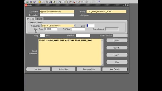This screenshot has width=162, height=91.
Task: Click the Switch Responsibilities icon
Action: (x=47, y=2)
